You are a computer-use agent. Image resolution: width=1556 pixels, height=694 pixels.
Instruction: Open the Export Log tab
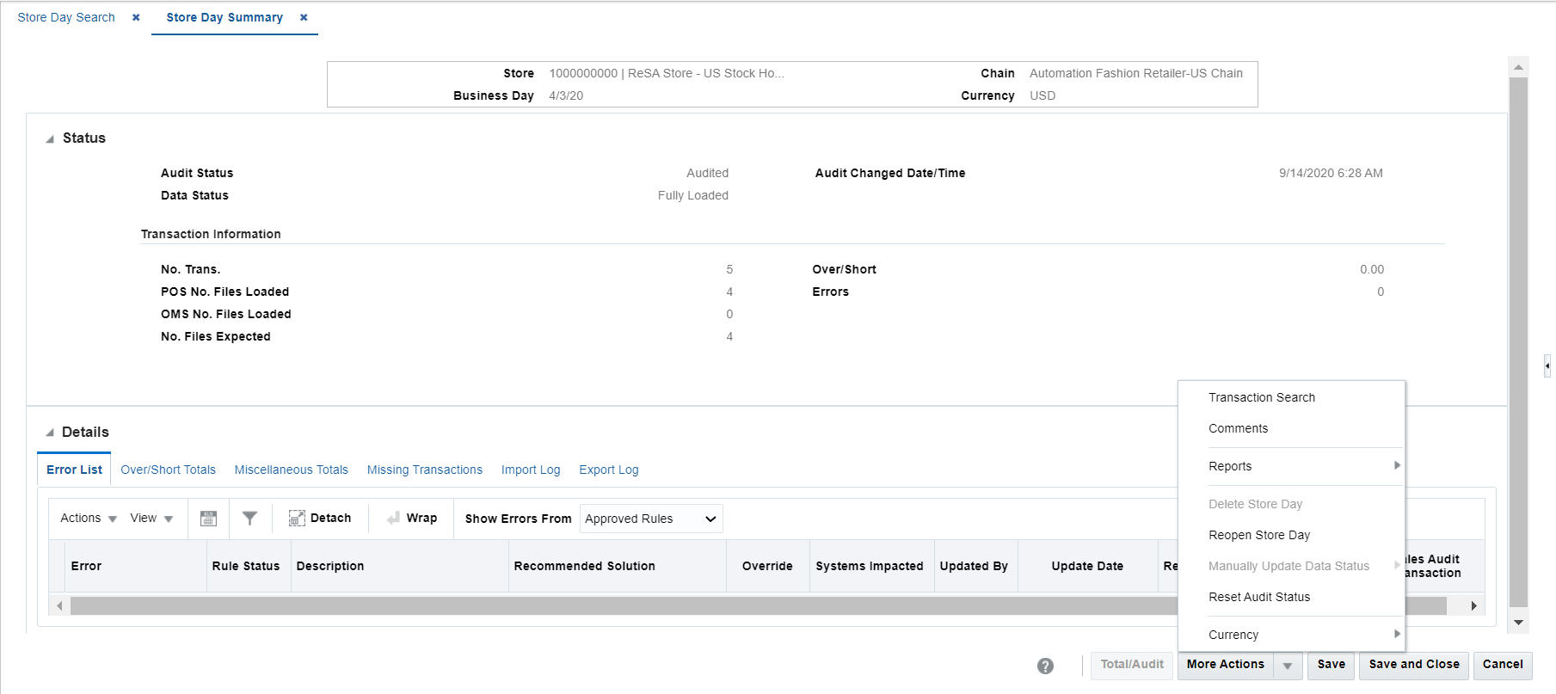coord(609,470)
